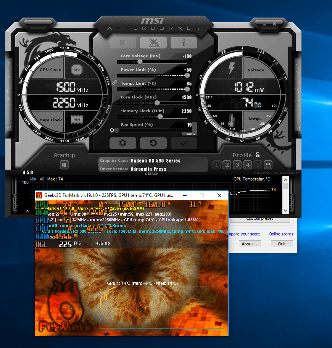Close the MSI Afterburner window
Viewport: 332px width, 348px height.
(x=274, y=24)
